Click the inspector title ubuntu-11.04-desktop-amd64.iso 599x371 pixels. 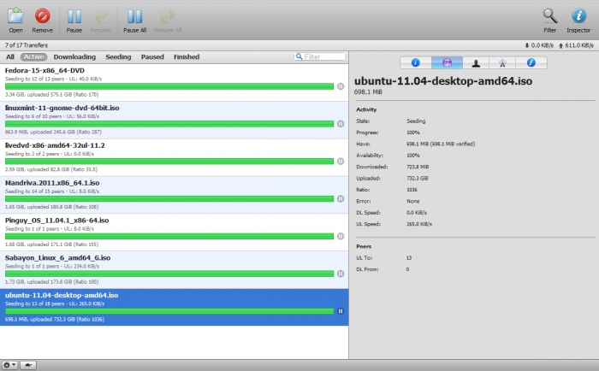[x=443, y=81]
